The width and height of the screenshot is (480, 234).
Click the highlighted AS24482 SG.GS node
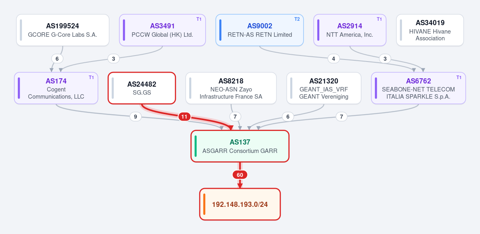(x=142, y=88)
